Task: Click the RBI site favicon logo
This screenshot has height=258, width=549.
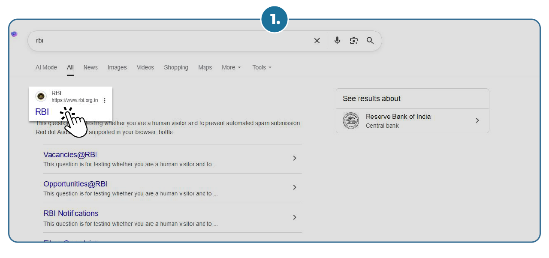Action: [x=41, y=96]
